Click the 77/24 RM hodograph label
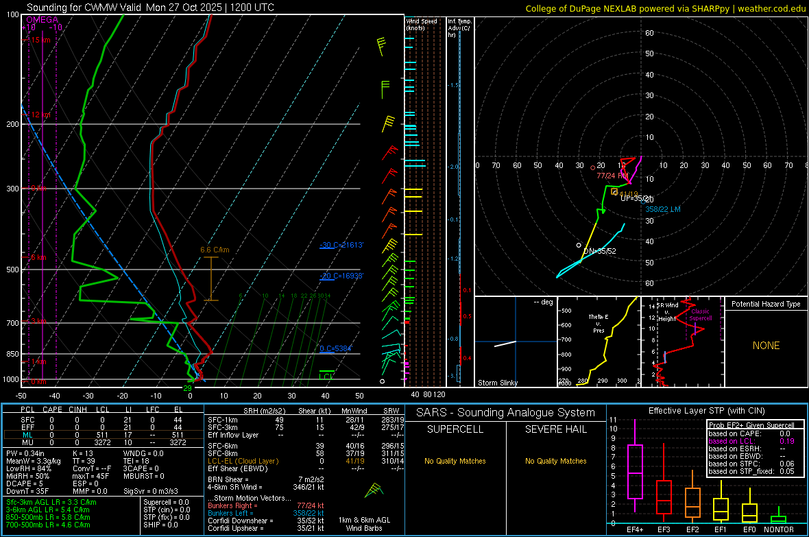This screenshot has height=537, width=809. tap(612, 176)
